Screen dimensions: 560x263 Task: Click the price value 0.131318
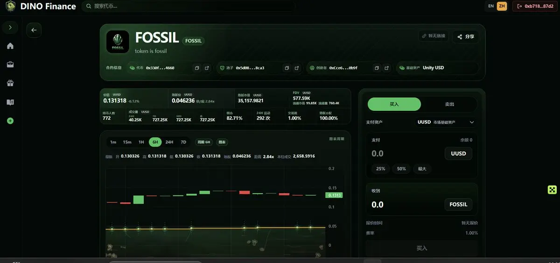[x=115, y=101]
